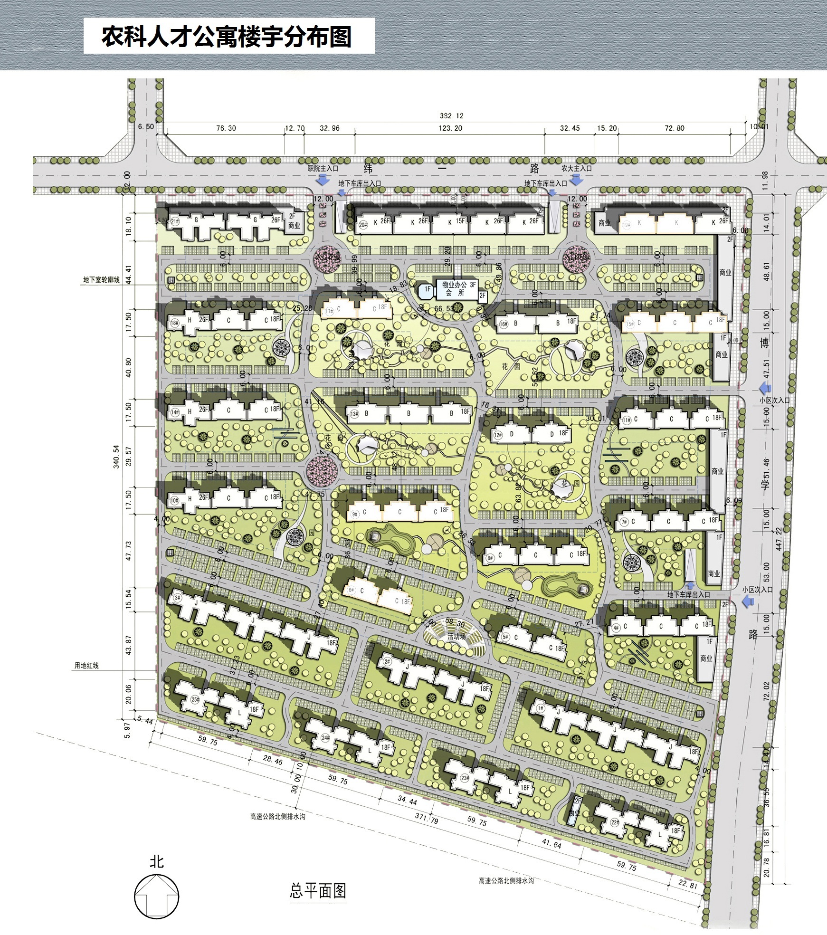
Task: Select the 11# building number marker
Action: pos(627,420)
